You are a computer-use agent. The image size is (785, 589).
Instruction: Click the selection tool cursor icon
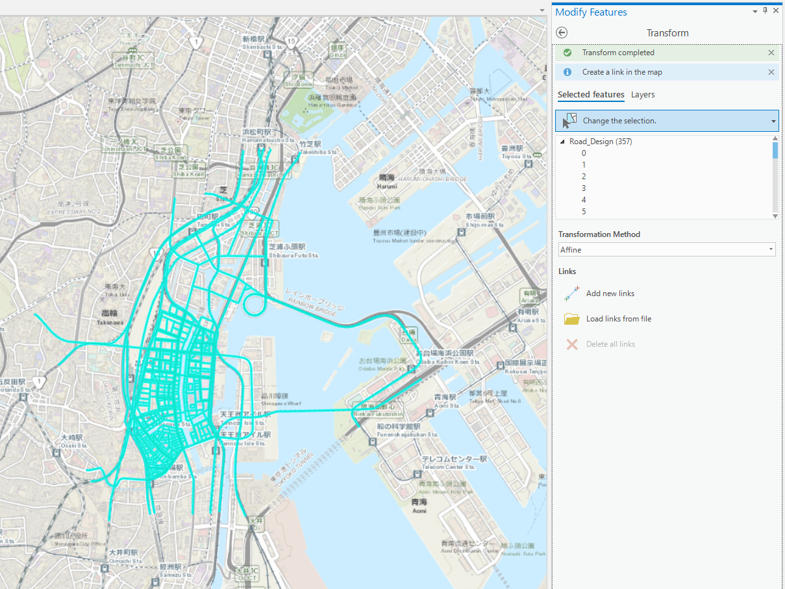click(569, 120)
